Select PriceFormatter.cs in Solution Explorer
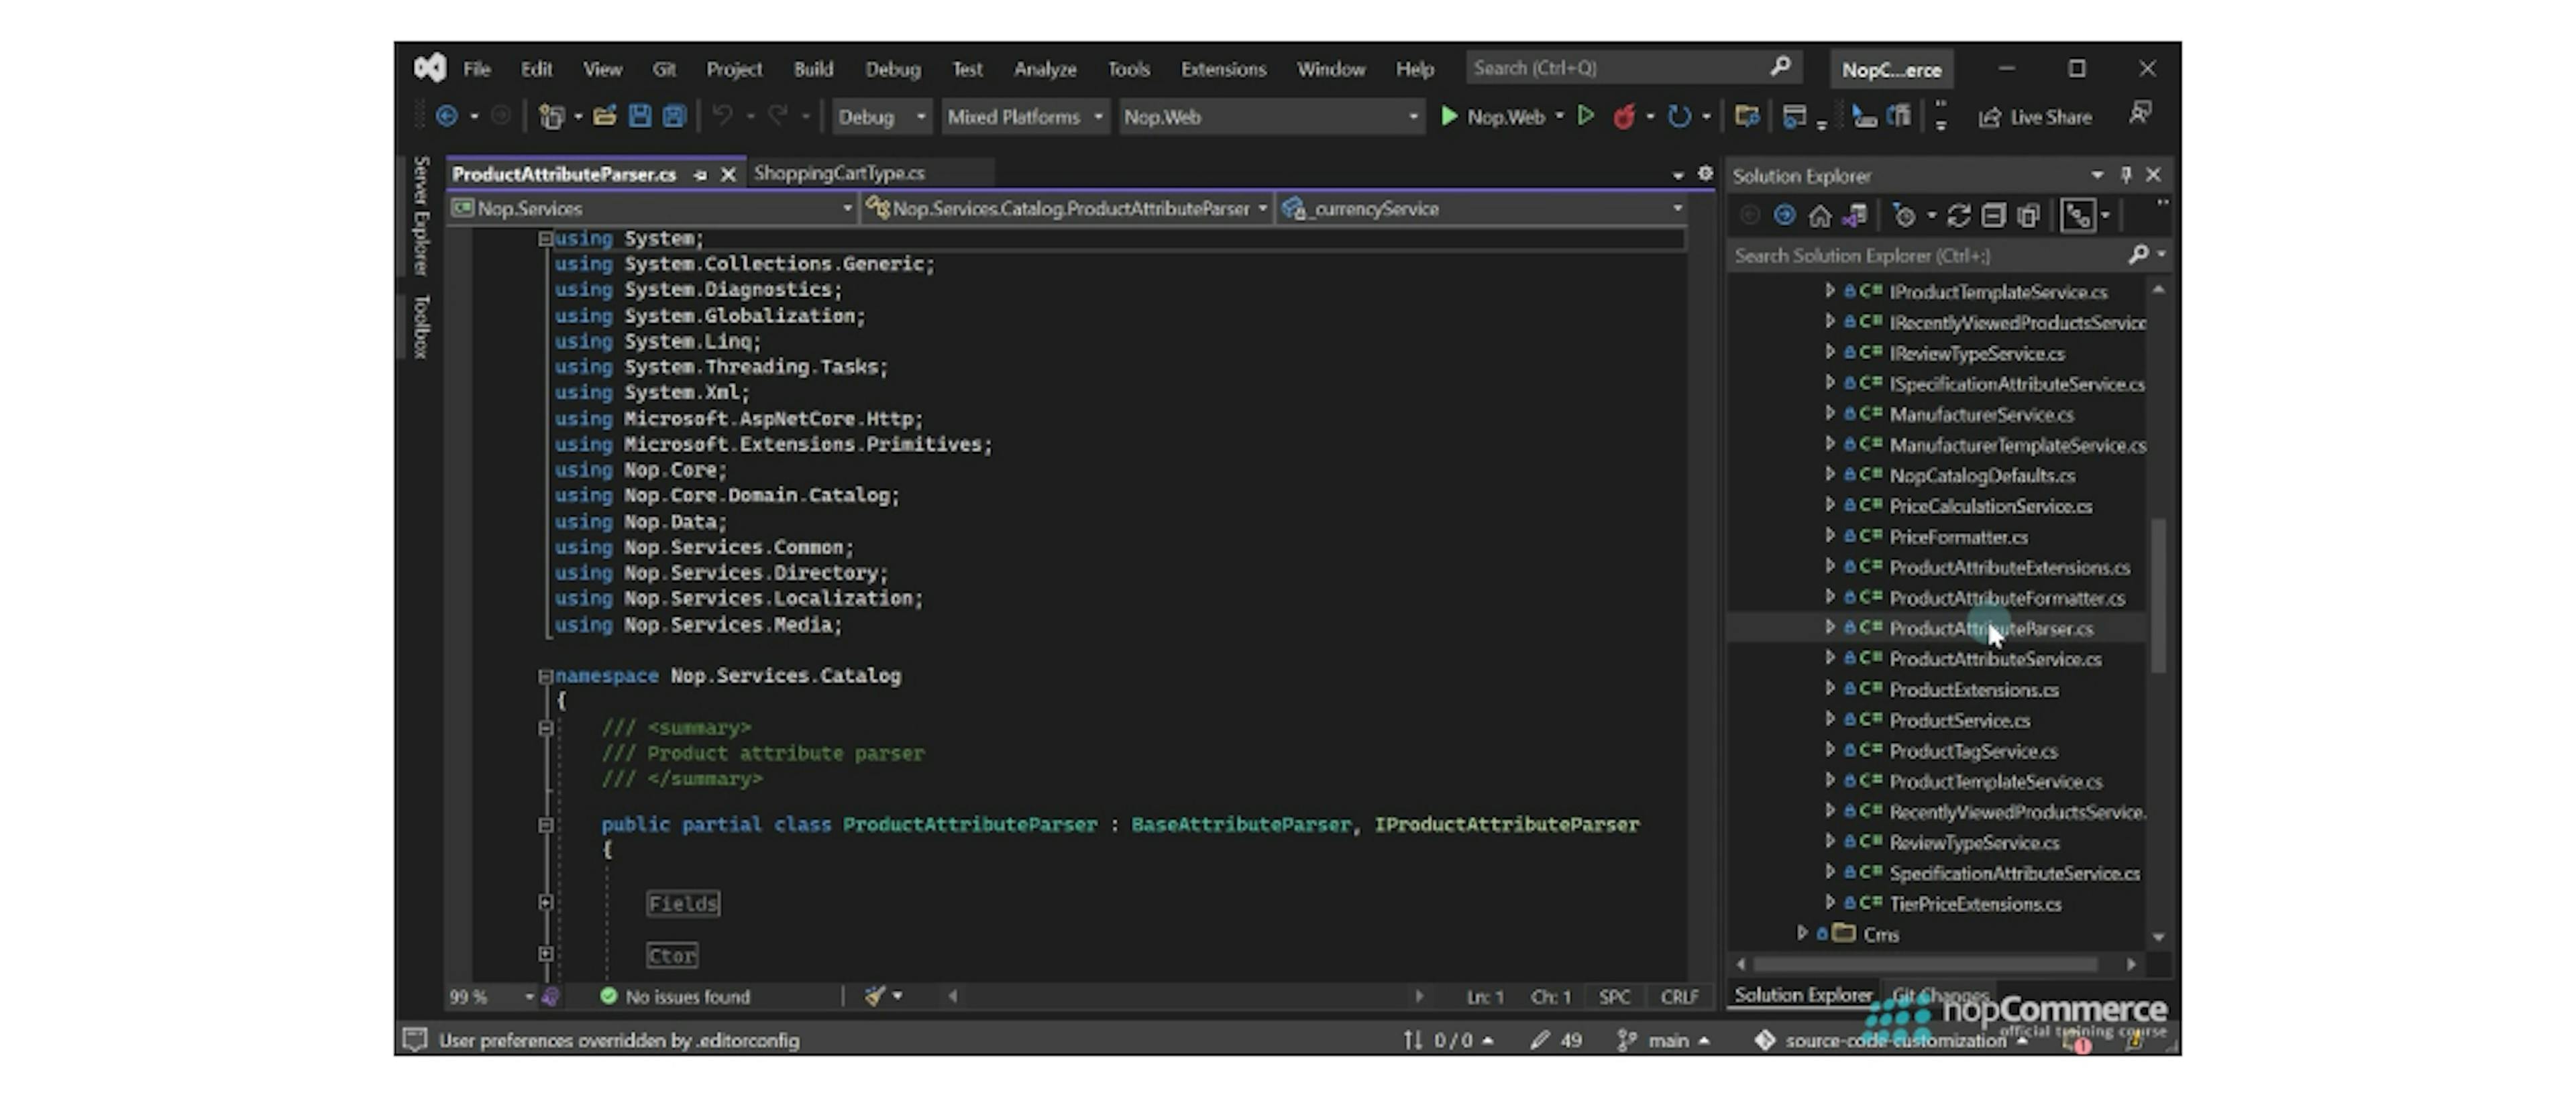Viewport: 2576px width, 1097px height. tap(1958, 537)
